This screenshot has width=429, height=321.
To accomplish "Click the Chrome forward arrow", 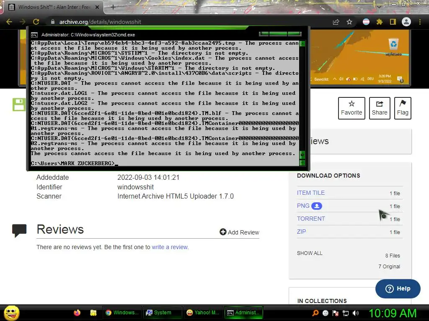I will [23, 22].
